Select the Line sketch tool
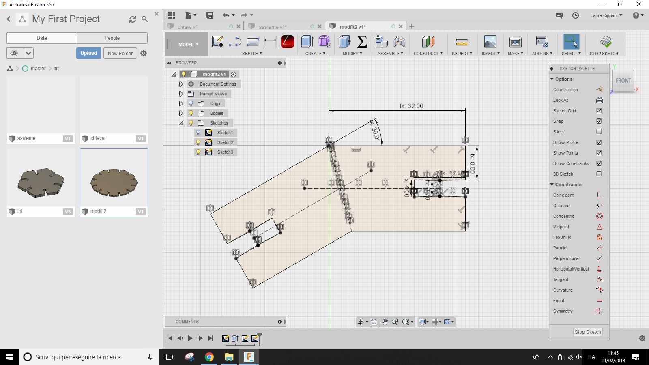The width and height of the screenshot is (649, 365). point(235,42)
